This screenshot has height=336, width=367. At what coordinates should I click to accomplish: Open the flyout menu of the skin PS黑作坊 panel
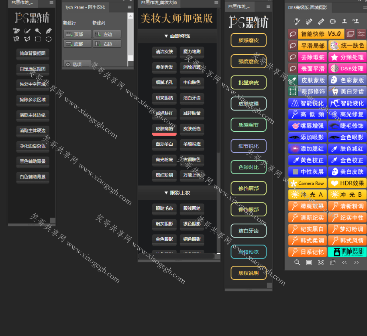click(x=268, y=6)
